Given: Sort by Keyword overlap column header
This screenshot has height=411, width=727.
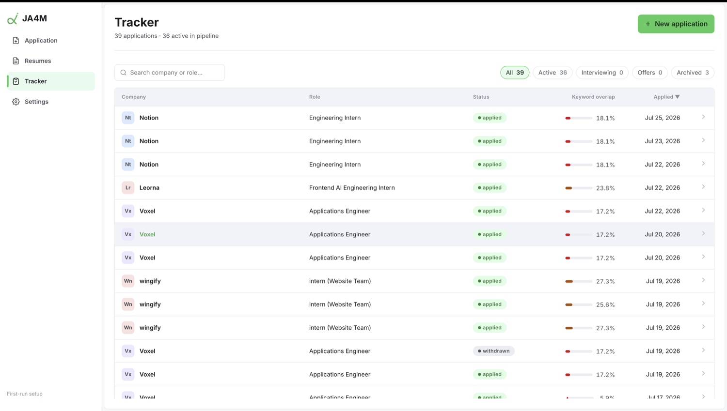Looking at the screenshot, I should [593, 97].
